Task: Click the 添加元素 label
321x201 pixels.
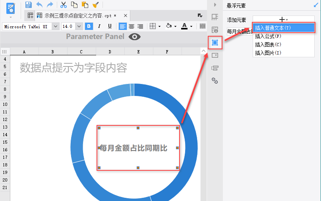Action: [x=236, y=20]
